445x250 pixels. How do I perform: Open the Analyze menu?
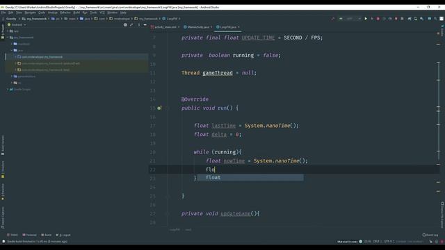click(53, 12)
